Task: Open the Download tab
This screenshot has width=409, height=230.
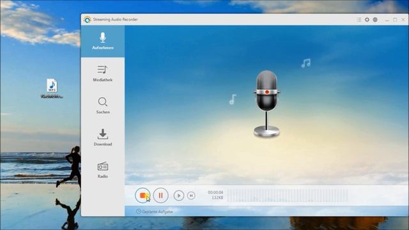Action: [103, 138]
